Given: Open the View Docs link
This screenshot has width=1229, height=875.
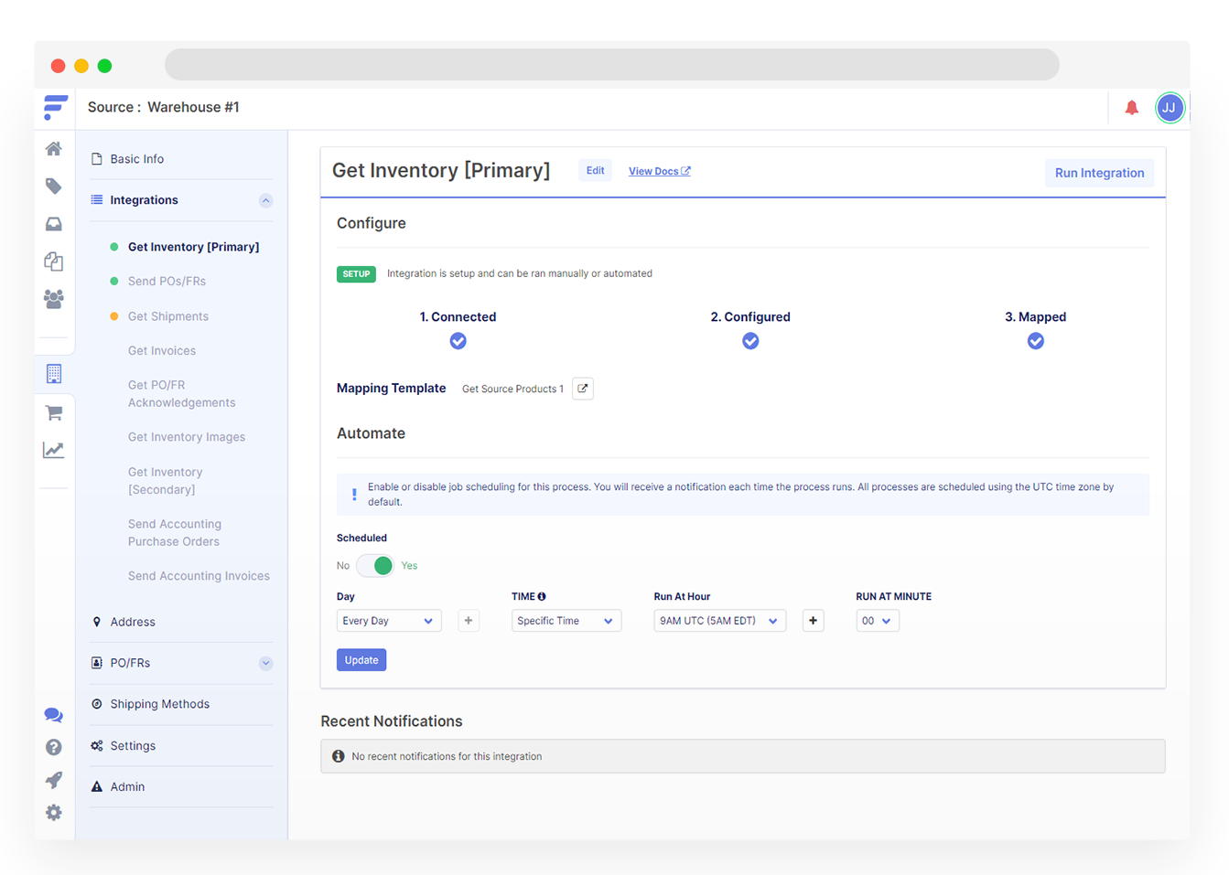Looking at the screenshot, I should [659, 171].
